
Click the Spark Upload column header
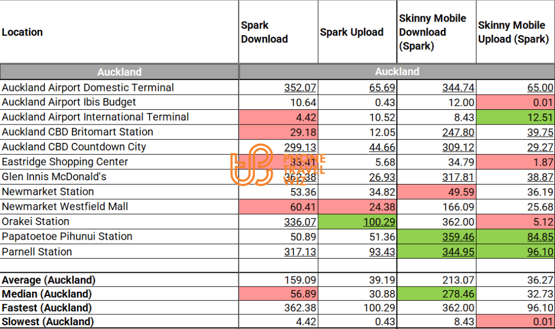point(352,32)
